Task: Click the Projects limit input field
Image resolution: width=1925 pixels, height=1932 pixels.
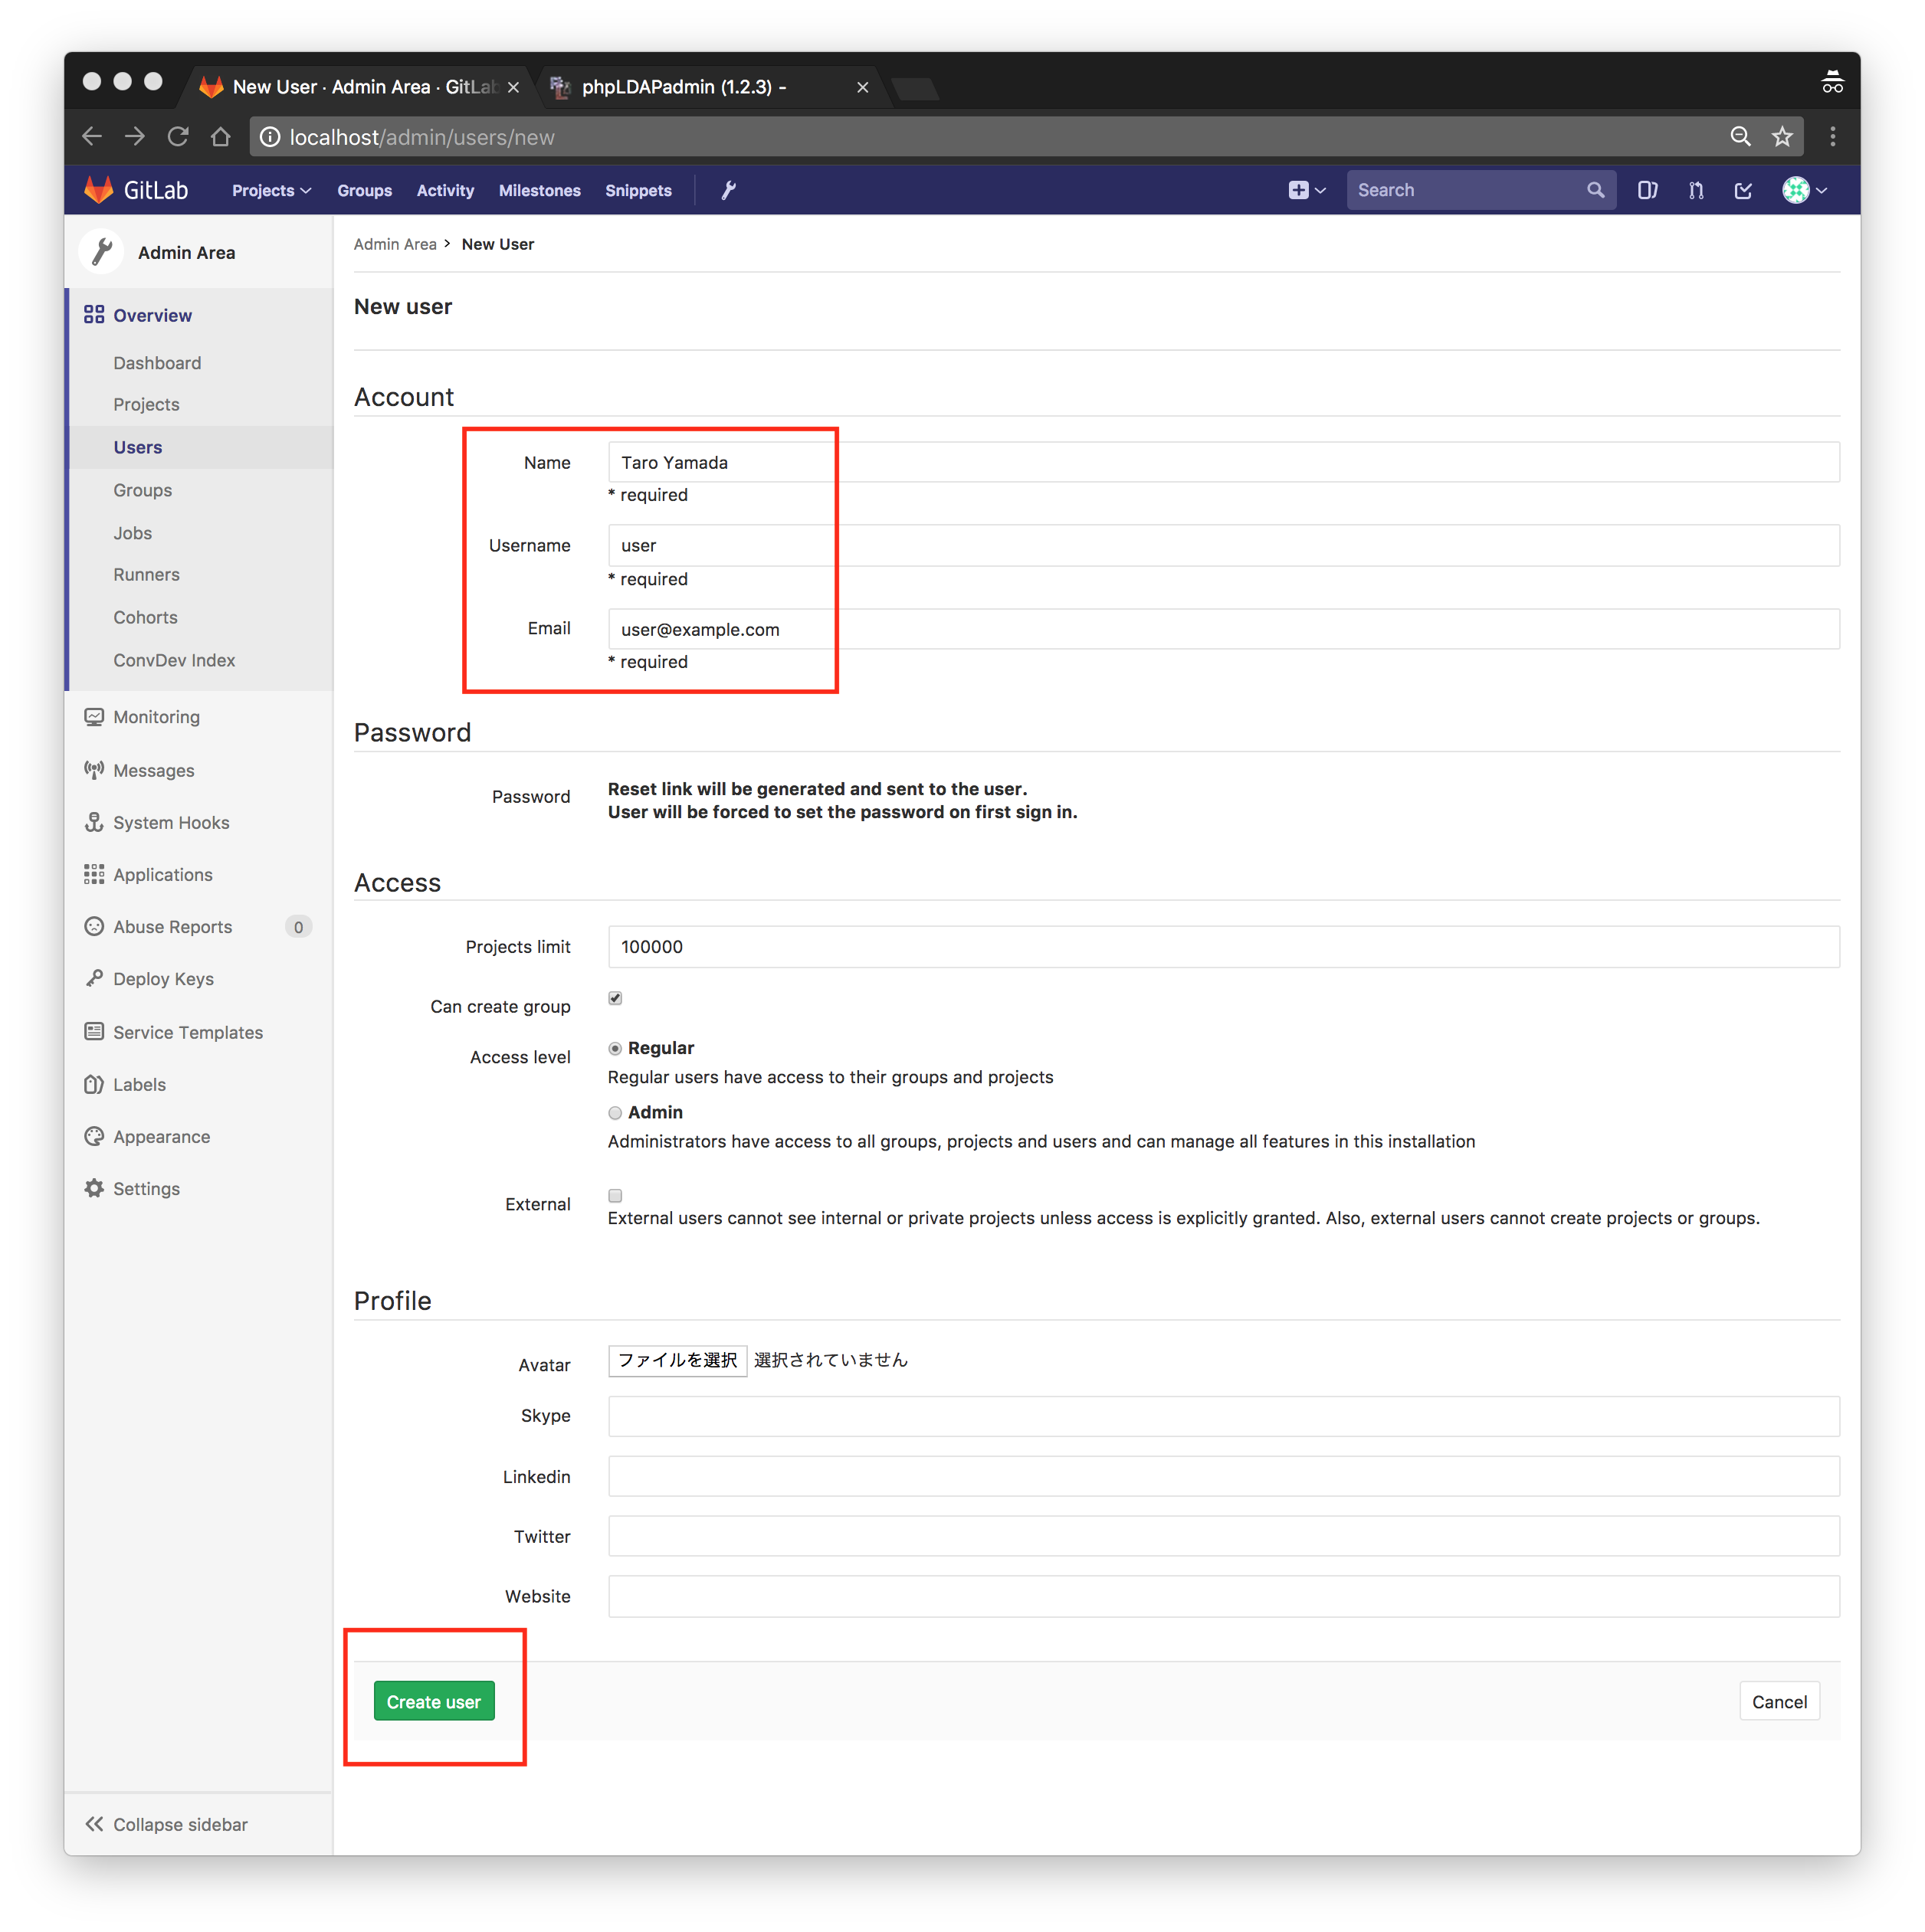Action: [1222, 946]
